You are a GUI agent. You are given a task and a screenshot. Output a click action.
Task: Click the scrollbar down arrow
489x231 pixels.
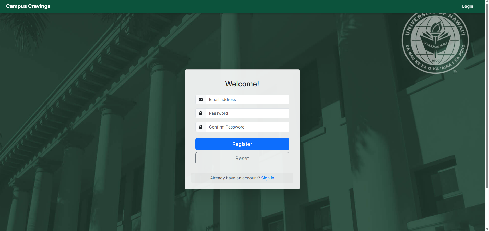487,229
